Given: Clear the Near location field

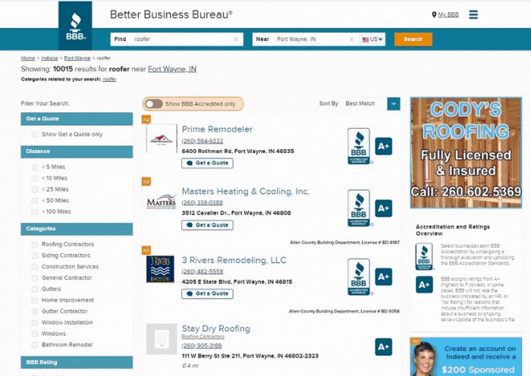Looking at the screenshot, I should click(351, 39).
